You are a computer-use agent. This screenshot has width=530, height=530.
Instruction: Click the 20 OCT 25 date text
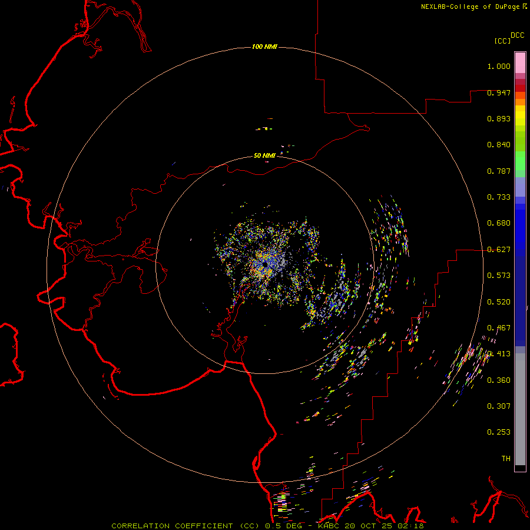367,526
